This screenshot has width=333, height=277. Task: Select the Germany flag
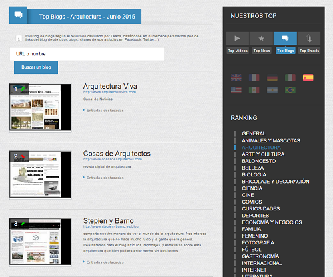coord(272,77)
